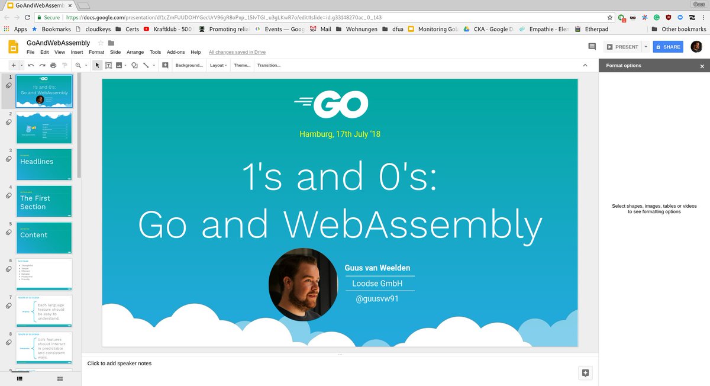710x386 pixels.
Task: Select slide 2 thumbnail in the filmstrip
Action: point(44,127)
